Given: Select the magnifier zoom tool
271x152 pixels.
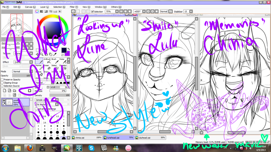Looking at the screenshot, I should coord(42,54).
